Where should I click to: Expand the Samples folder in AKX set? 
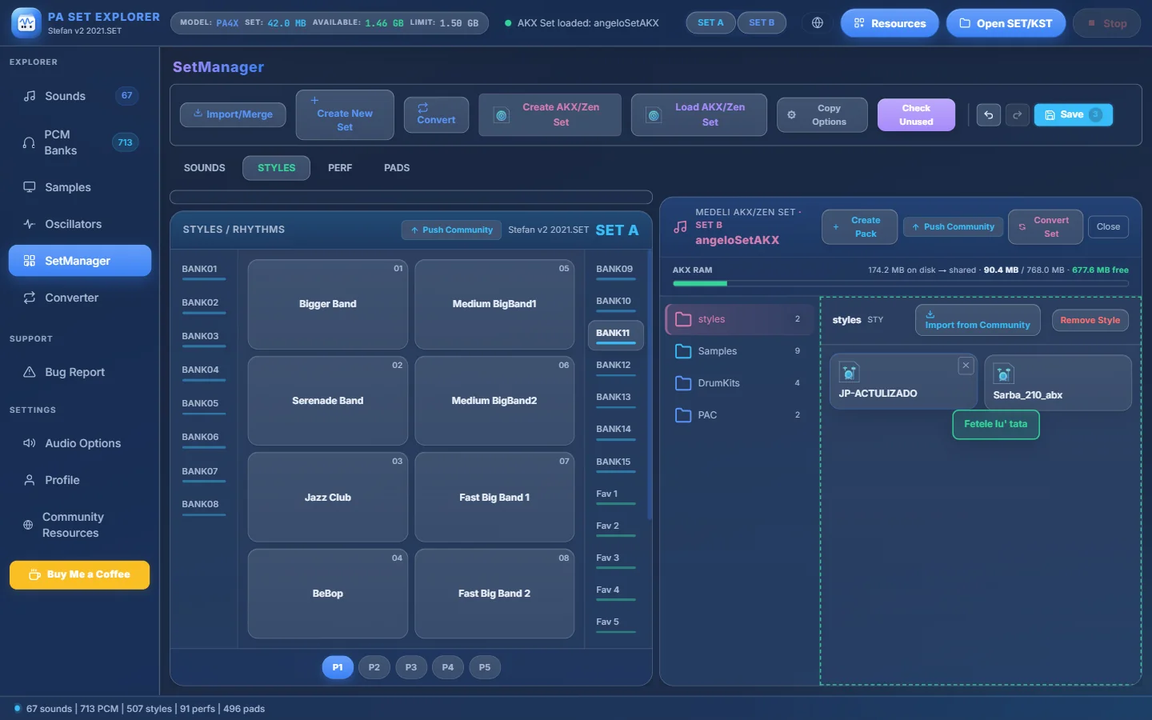[x=738, y=351]
